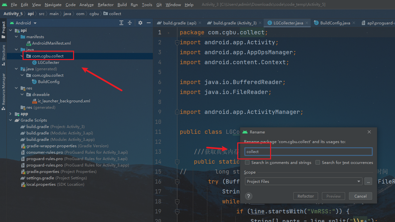Open the Analyze menu
Image resolution: width=395 pixels, height=222 pixels.
[x=86, y=5]
